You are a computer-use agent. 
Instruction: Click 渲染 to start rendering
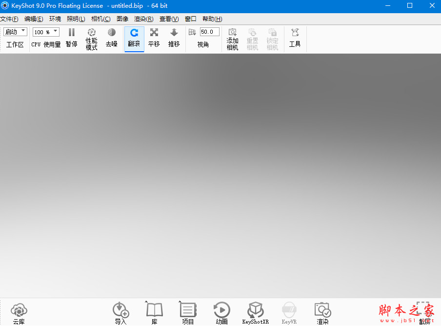pos(322,311)
